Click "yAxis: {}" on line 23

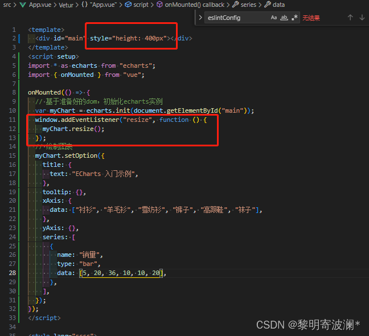coord(59,228)
